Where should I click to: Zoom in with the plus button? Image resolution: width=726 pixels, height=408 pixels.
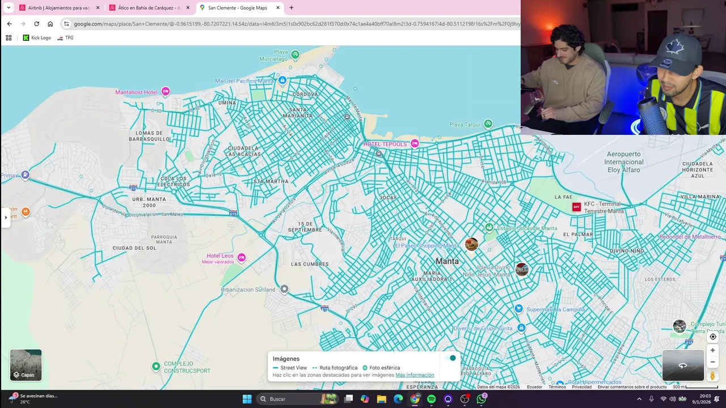[713, 350]
